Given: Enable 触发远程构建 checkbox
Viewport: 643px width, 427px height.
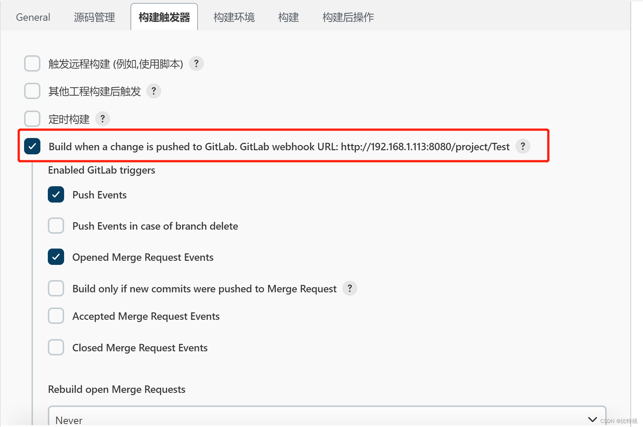Looking at the screenshot, I should [32, 63].
